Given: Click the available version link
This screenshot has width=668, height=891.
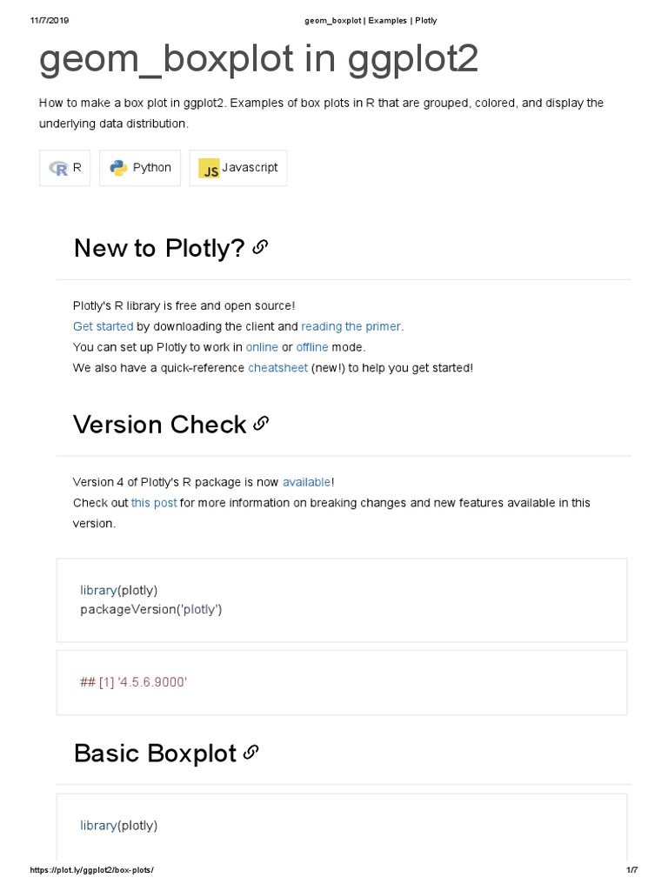Looking at the screenshot, I should click(306, 482).
